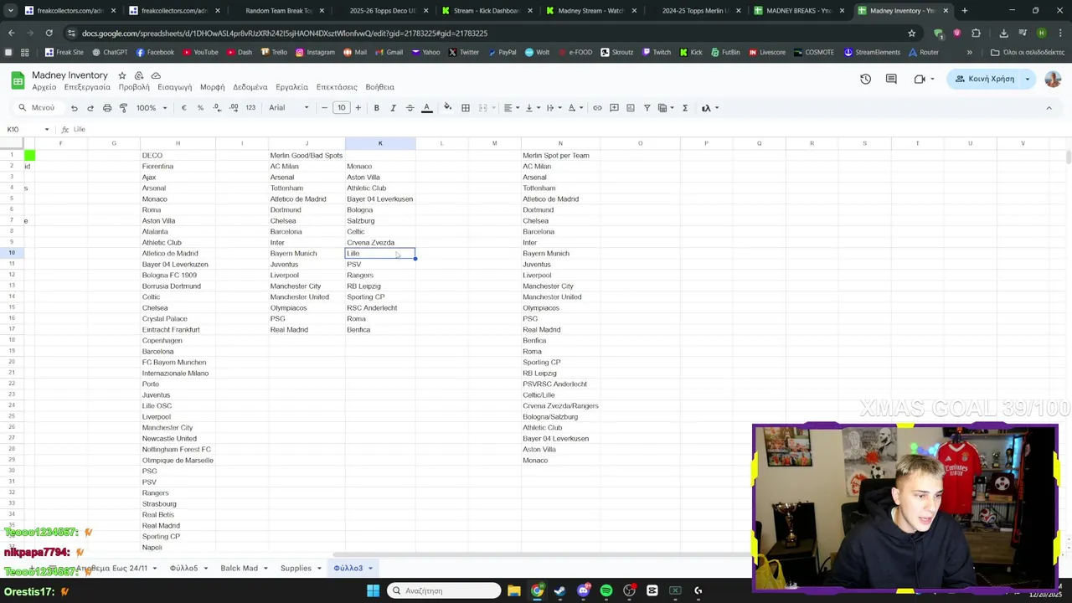The height and width of the screenshot is (603, 1072).
Task: Open the comments panel icon
Action: tap(891, 79)
